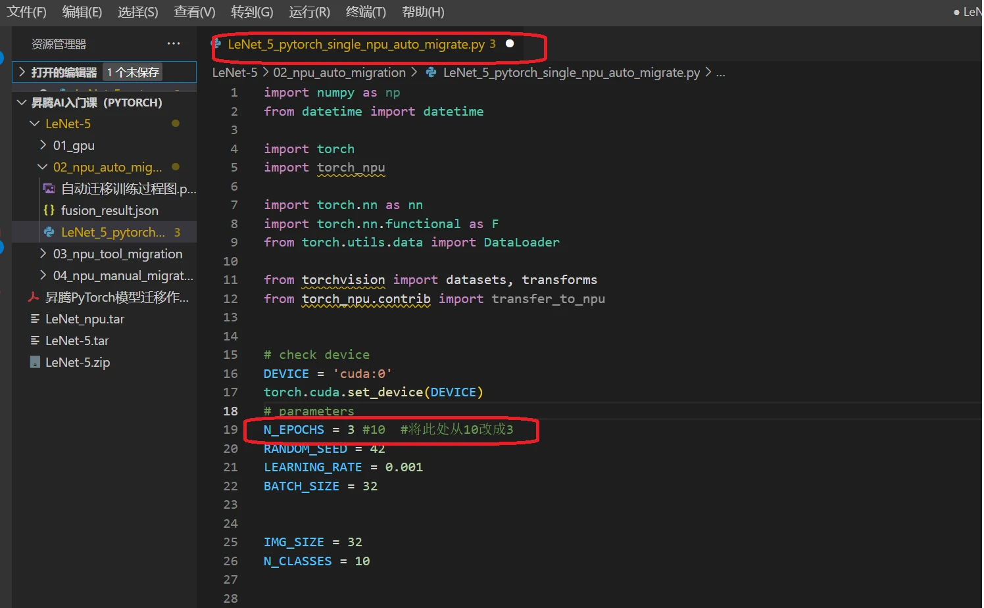Click line number 19 in the gutter

pos(230,429)
